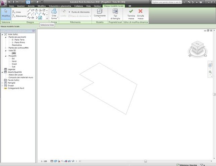Screen dimensions: 216x166
Task: Open Volumetrie e planimetria tab
Action: 60,6
